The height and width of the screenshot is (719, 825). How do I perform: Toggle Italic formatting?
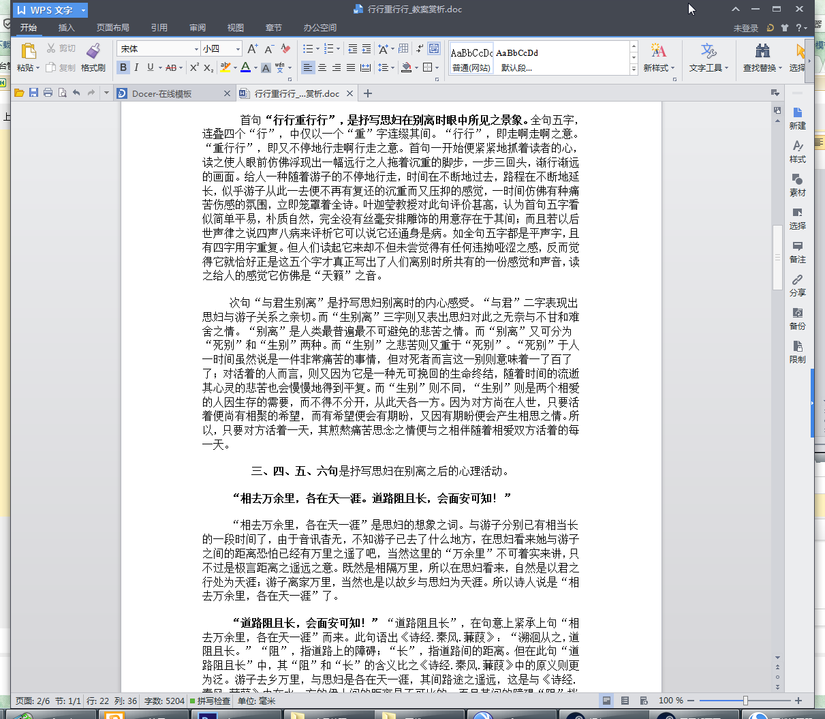tap(137, 67)
